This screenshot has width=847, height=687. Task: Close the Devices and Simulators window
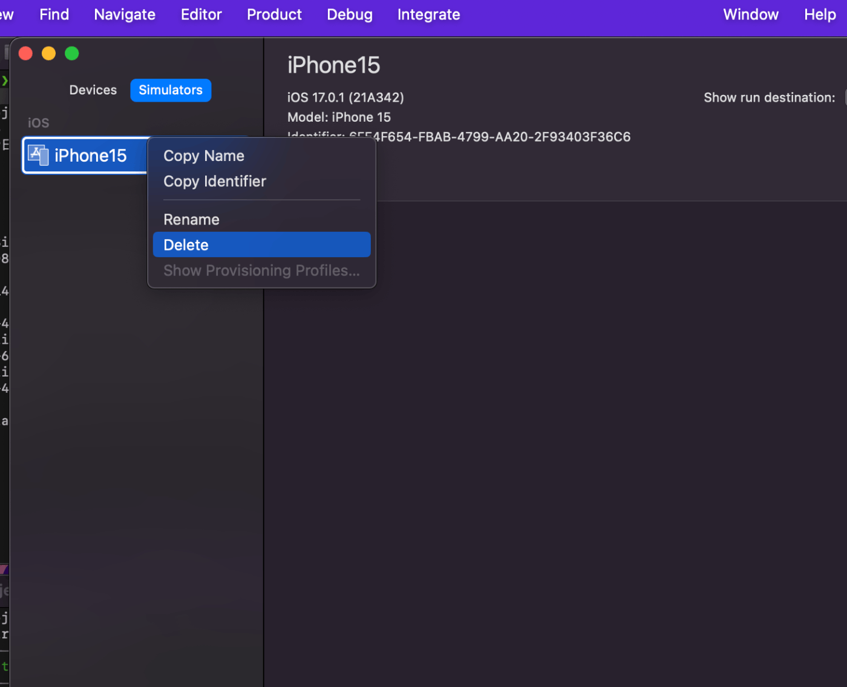pyautogui.click(x=25, y=53)
